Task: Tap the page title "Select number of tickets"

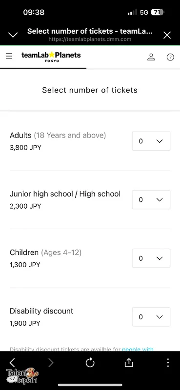Action: pyautogui.click(x=90, y=90)
